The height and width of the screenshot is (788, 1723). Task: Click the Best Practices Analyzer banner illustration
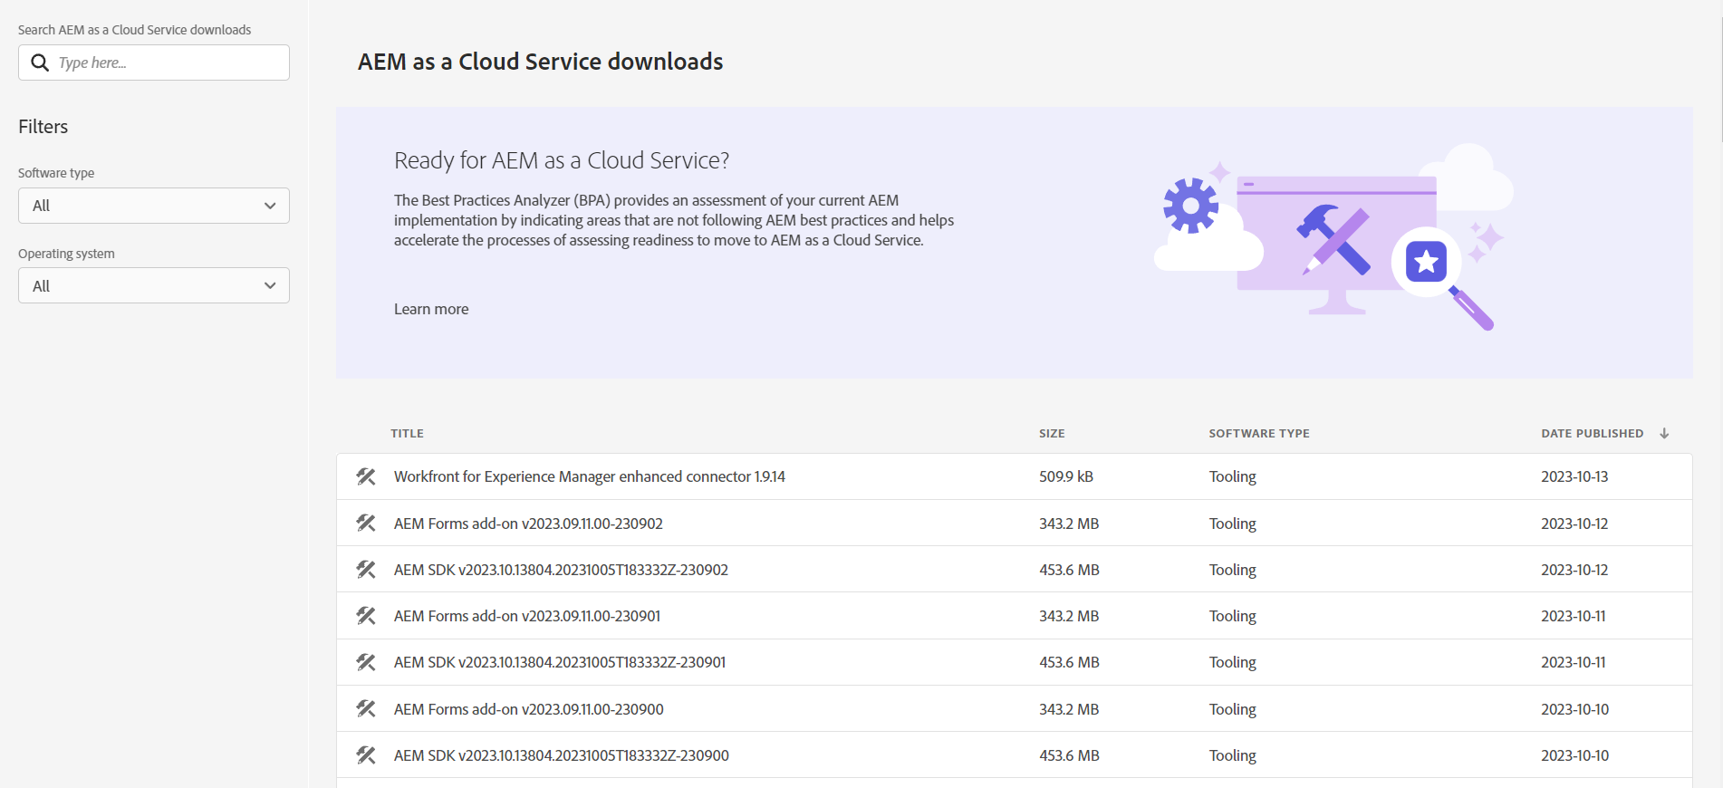point(1332,240)
